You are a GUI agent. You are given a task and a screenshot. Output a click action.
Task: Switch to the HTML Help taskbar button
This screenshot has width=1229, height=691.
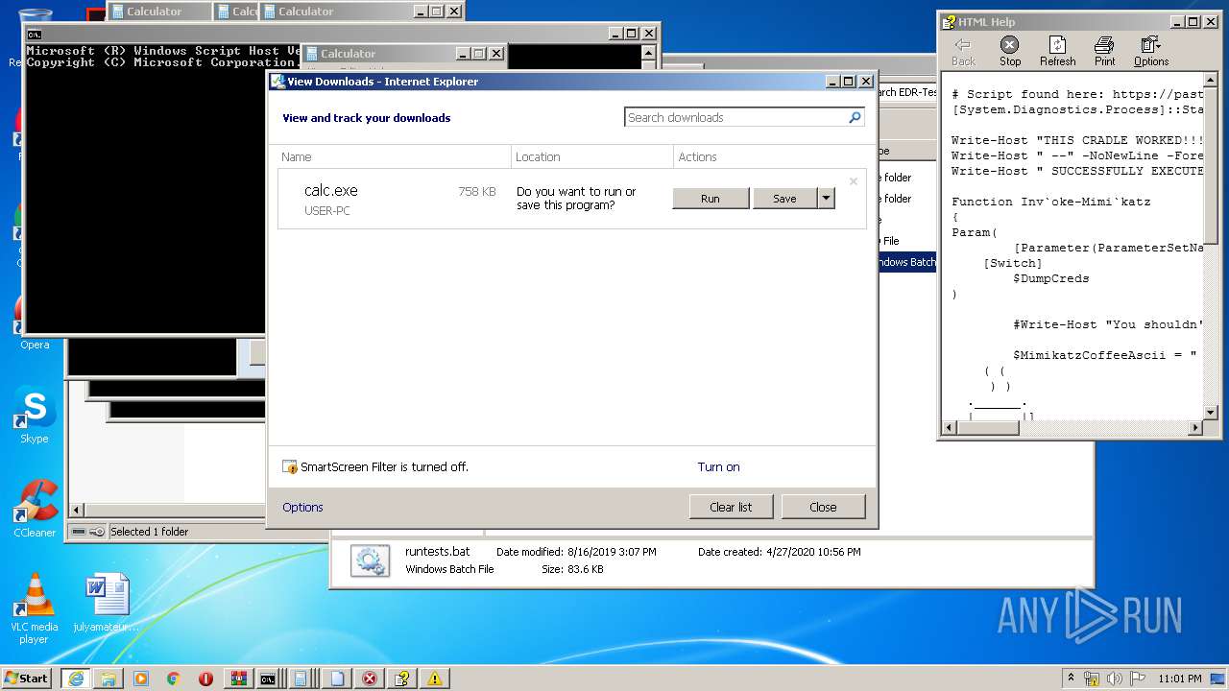click(x=402, y=679)
